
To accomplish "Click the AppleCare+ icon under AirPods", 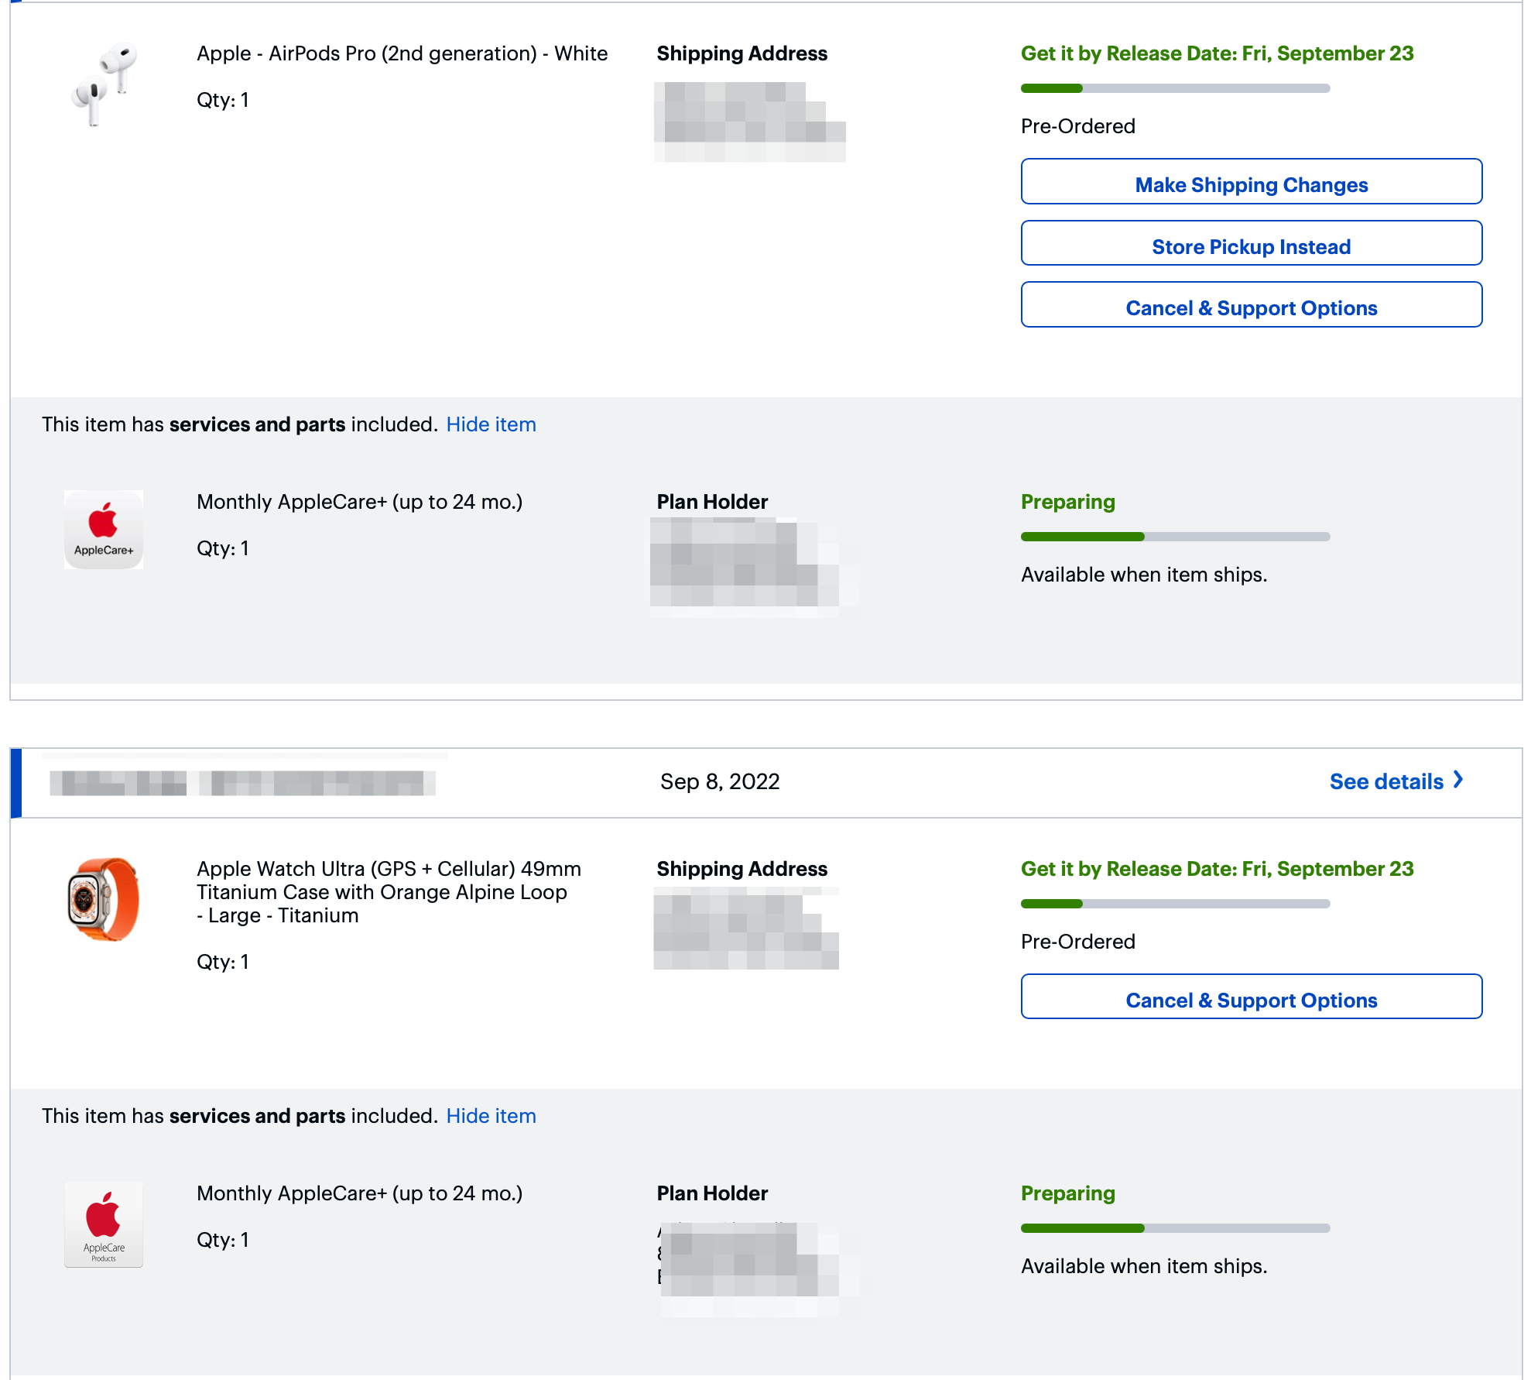I will (x=104, y=530).
